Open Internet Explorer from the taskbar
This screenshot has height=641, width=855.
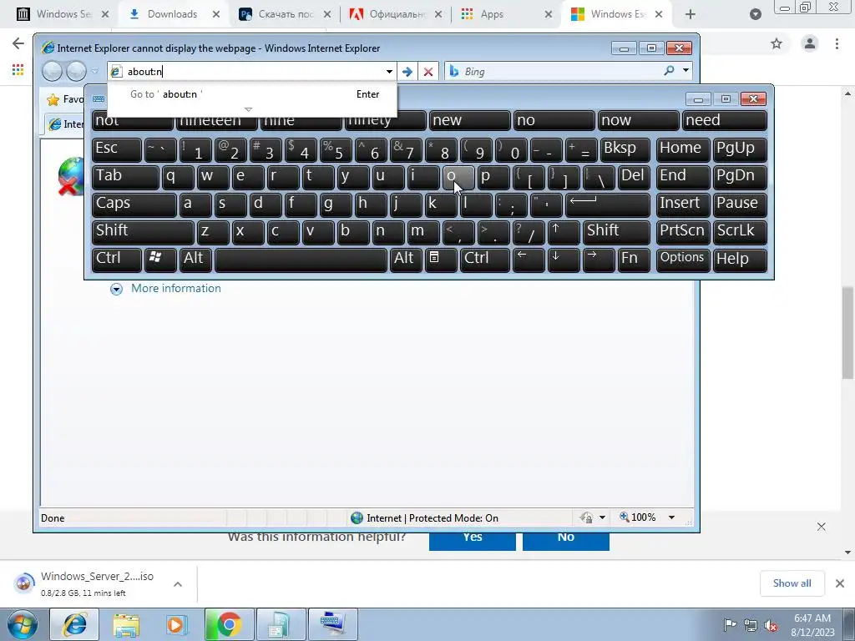tap(74, 624)
